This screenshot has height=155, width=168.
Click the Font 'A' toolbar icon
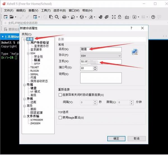point(91,17)
